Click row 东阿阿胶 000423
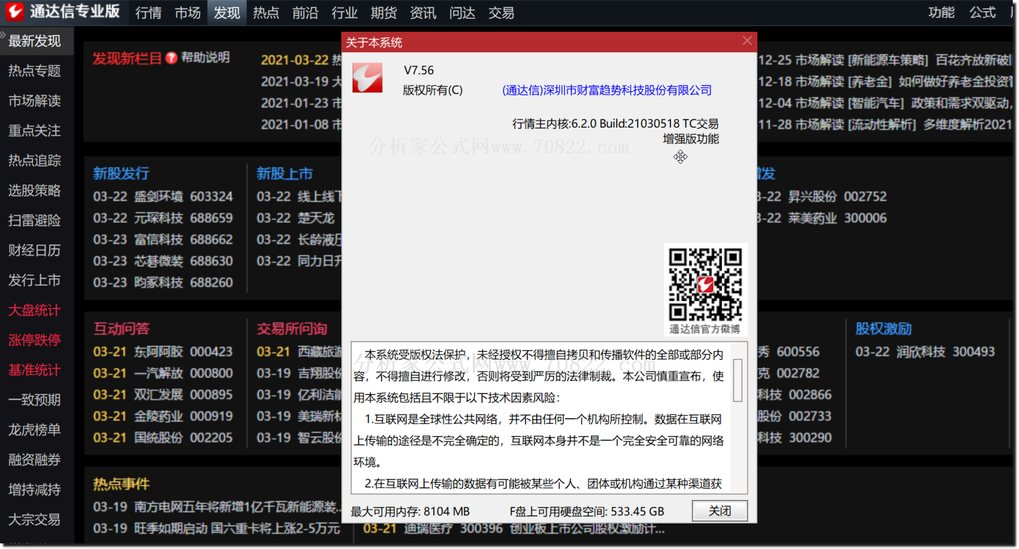This screenshot has height=549, width=1019. [x=163, y=352]
